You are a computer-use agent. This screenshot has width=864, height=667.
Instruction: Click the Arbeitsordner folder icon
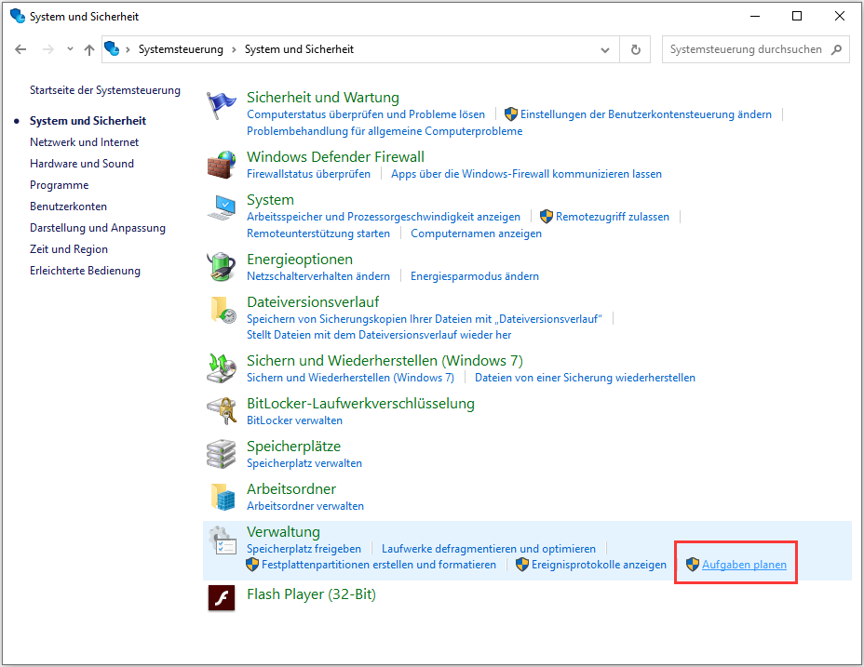click(222, 497)
